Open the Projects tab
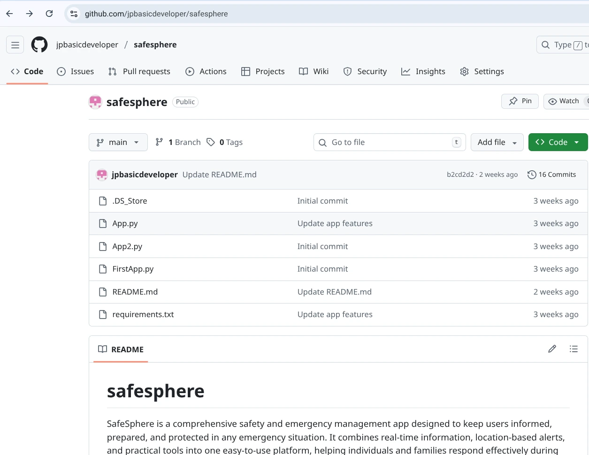Viewport: 589px width, 455px height. (x=263, y=71)
